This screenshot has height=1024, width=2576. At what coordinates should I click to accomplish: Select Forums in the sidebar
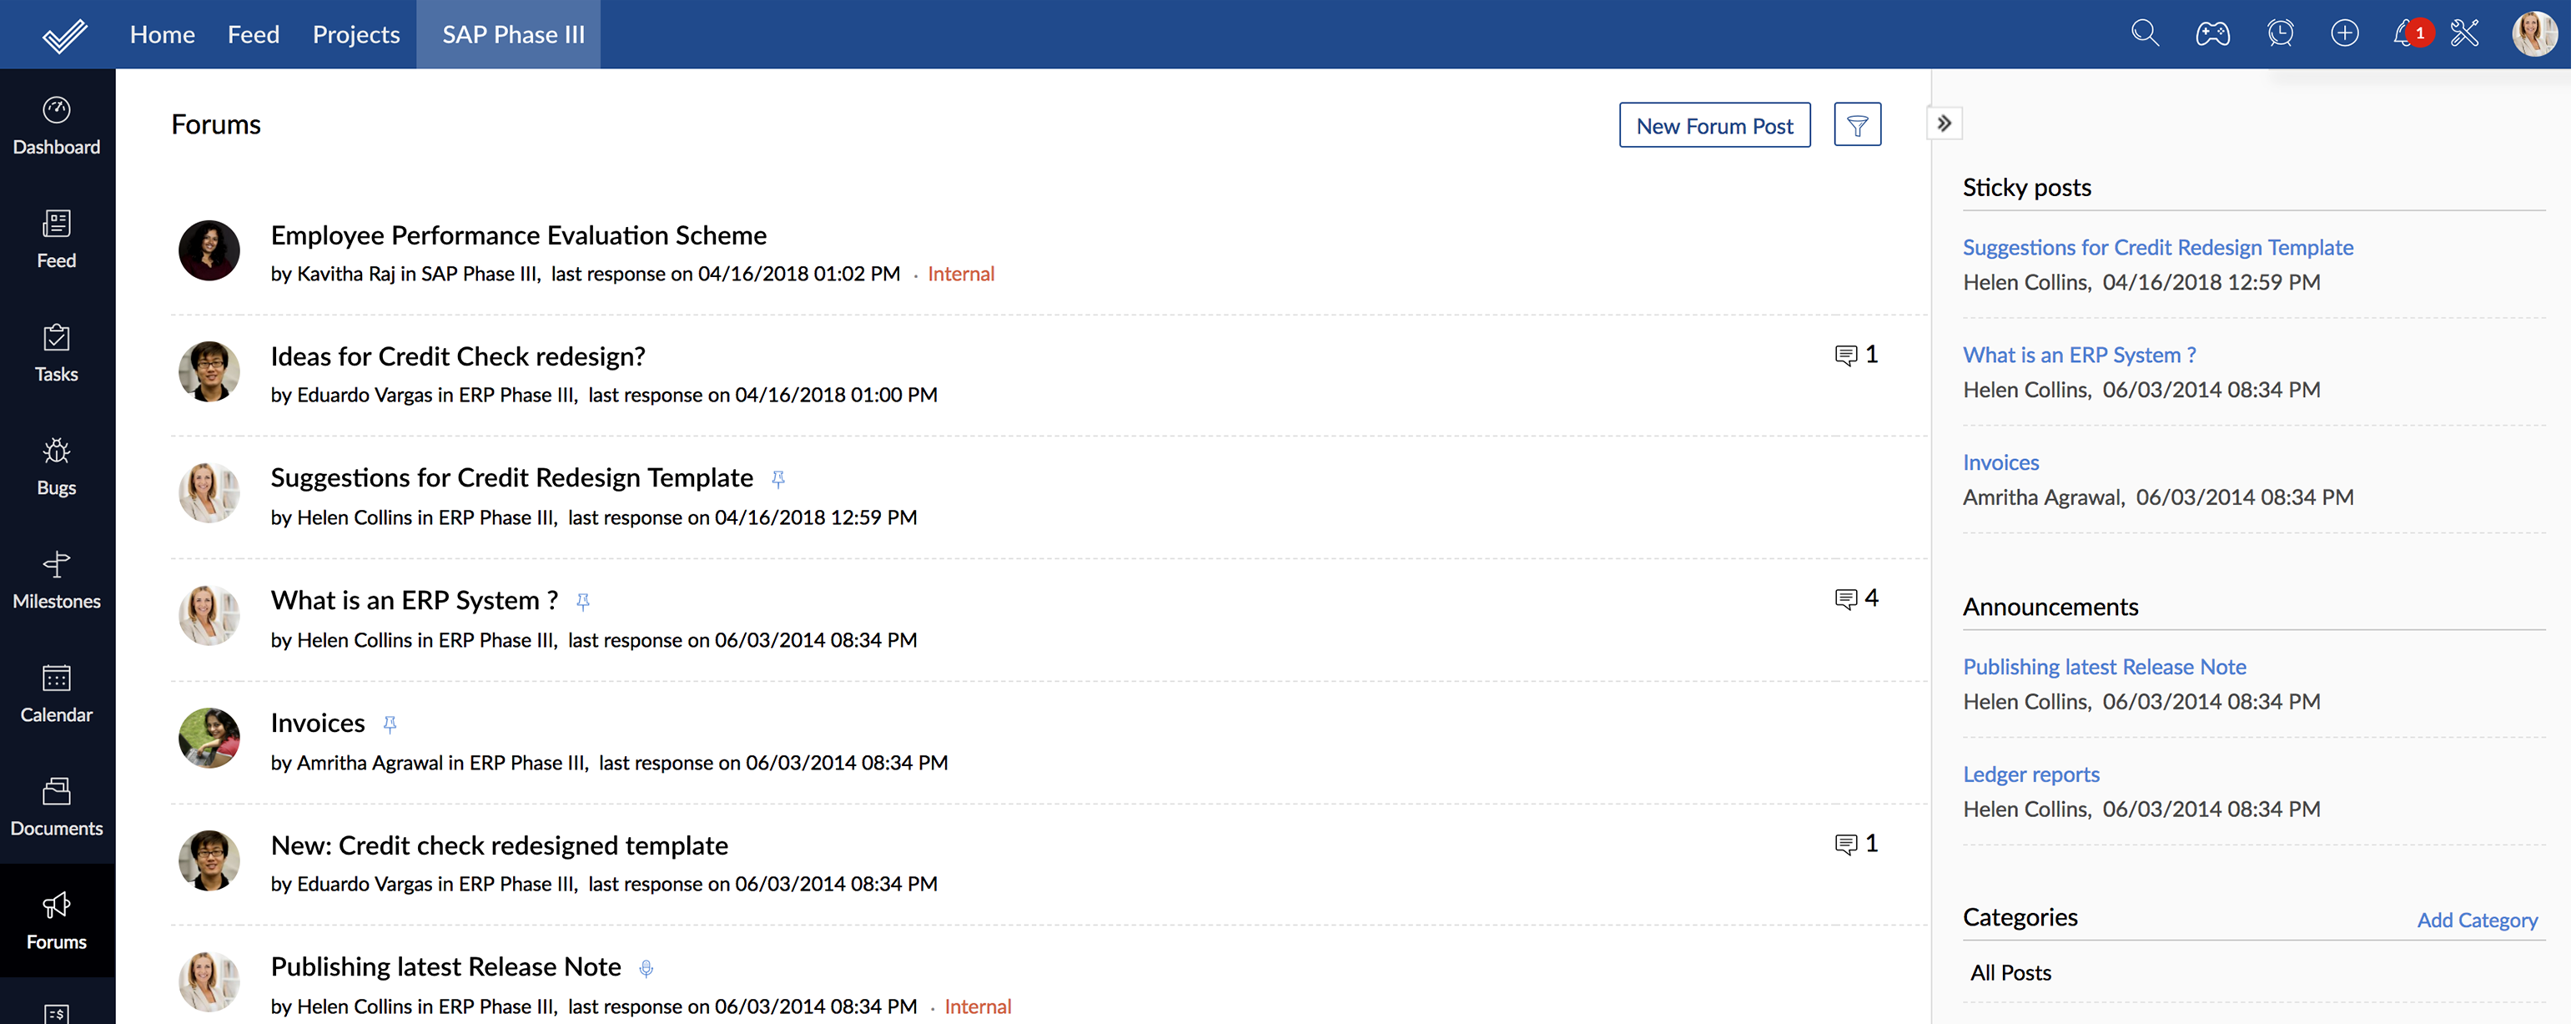coord(57,921)
